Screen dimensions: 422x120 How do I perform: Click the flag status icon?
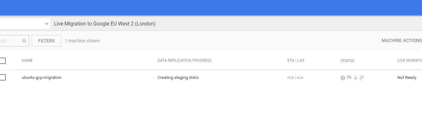(x=349, y=78)
